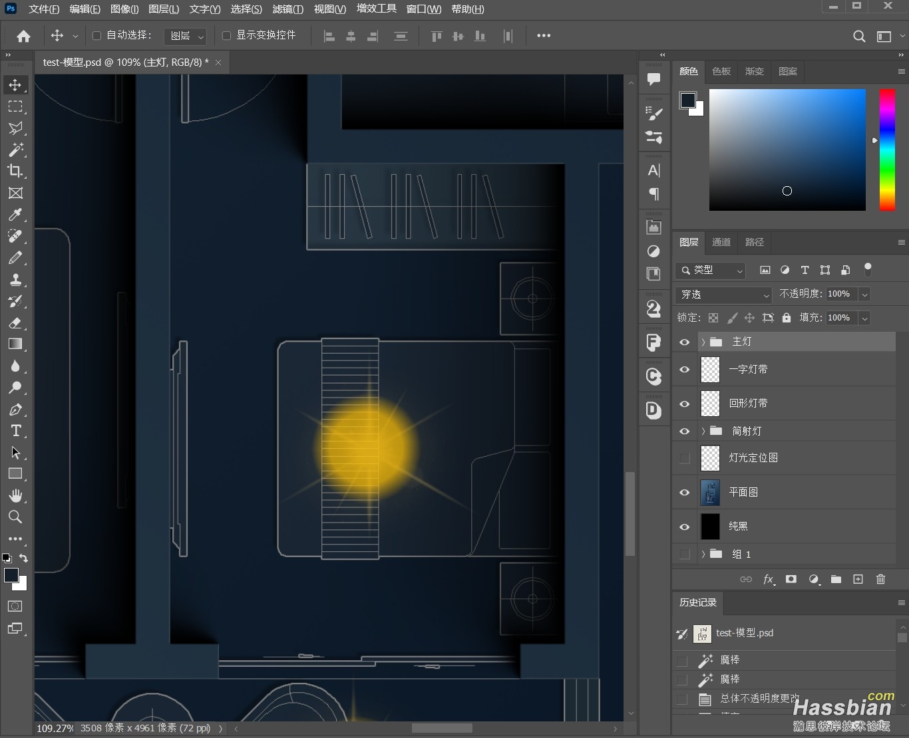The width and height of the screenshot is (909, 738).
Task: Select the Rectangle shape tool
Action: 15,473
